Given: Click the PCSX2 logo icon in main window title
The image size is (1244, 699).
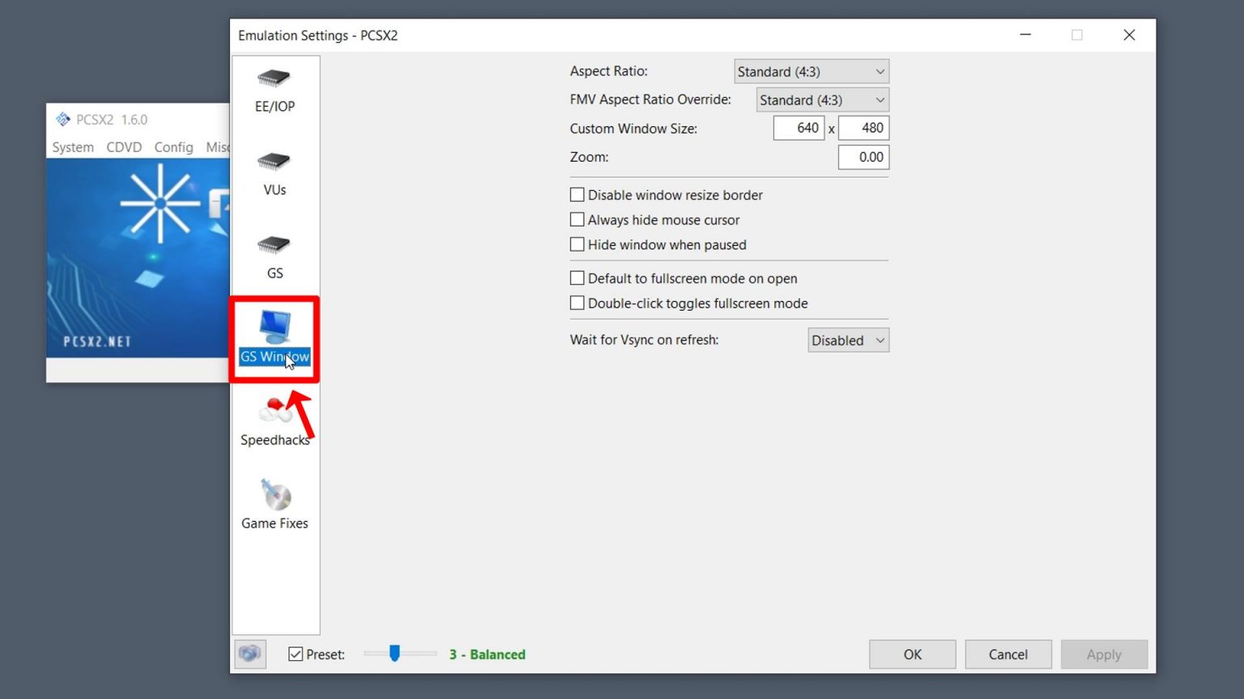Looking at the screenshot, I should click(63, 120).
